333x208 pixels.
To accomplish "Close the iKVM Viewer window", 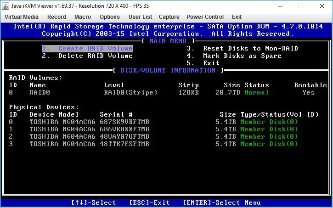I will (322, 6).
